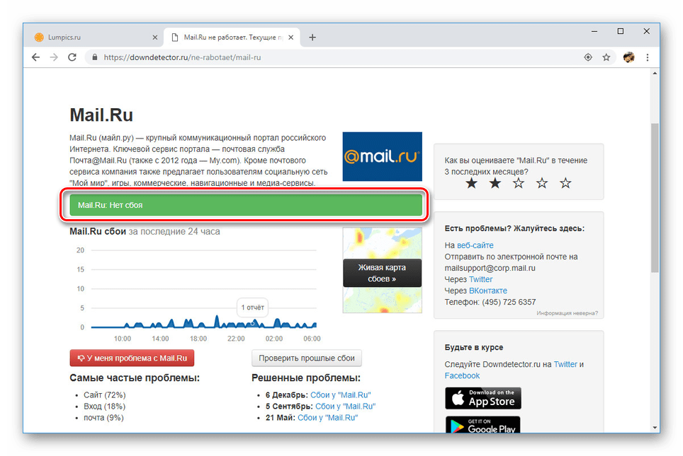
Task: Click the scrollbar up arrow
Action: pos(655,74)
